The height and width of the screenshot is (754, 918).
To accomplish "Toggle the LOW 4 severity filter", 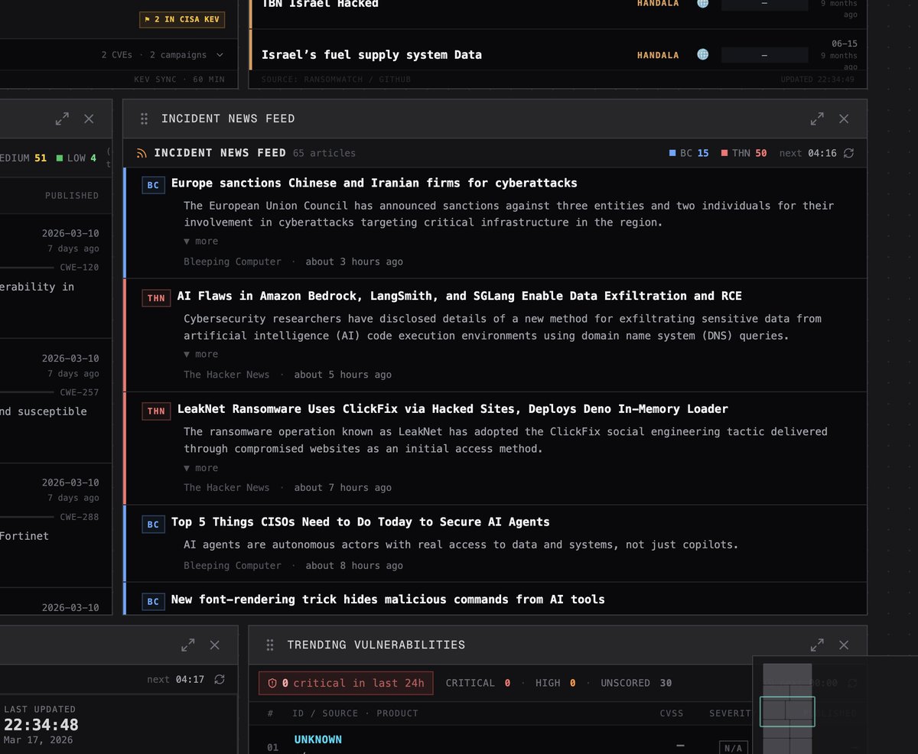I will click(x=76, y=158).
